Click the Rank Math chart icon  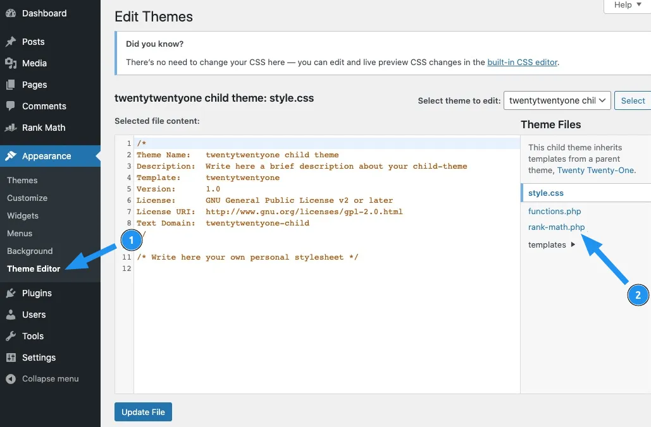pyautogui.click(x=11, y=128)
